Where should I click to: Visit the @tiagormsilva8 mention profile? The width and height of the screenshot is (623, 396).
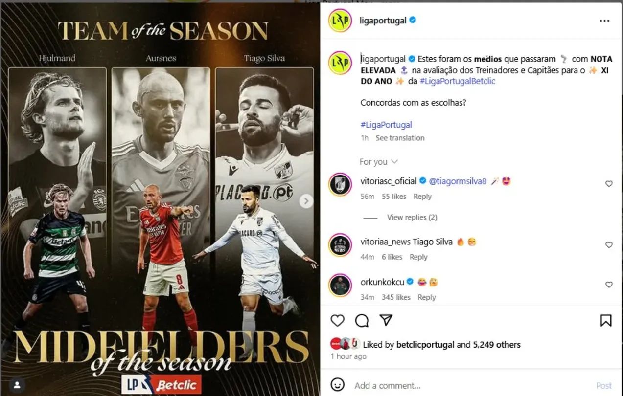458,181
